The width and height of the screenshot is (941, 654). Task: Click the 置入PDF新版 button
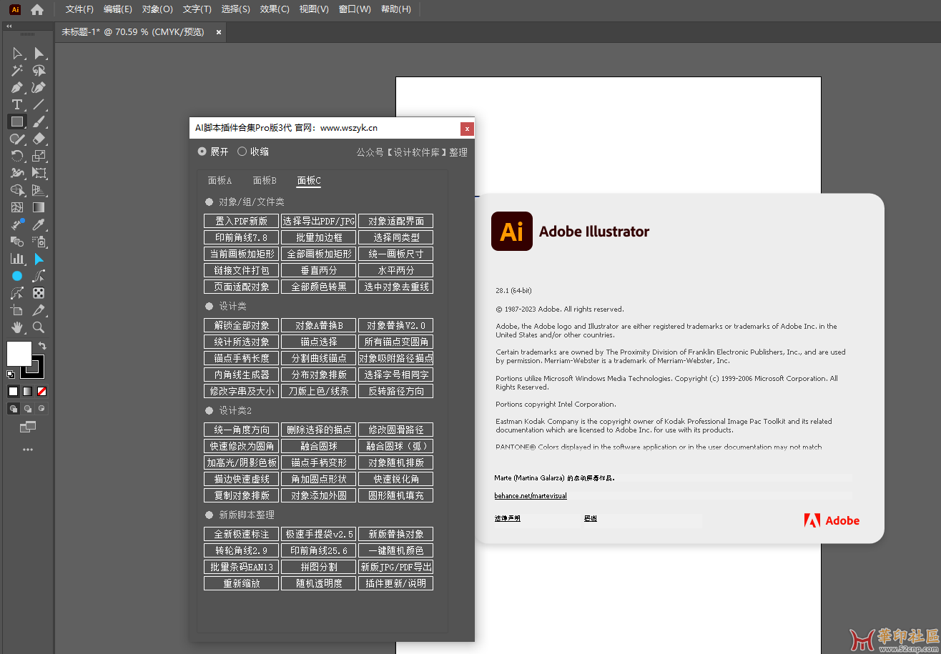click(242, 221)
